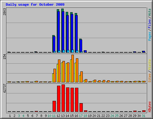Click day 13 on the x-axis
The image size is (153, 119).
coord(63,116)
